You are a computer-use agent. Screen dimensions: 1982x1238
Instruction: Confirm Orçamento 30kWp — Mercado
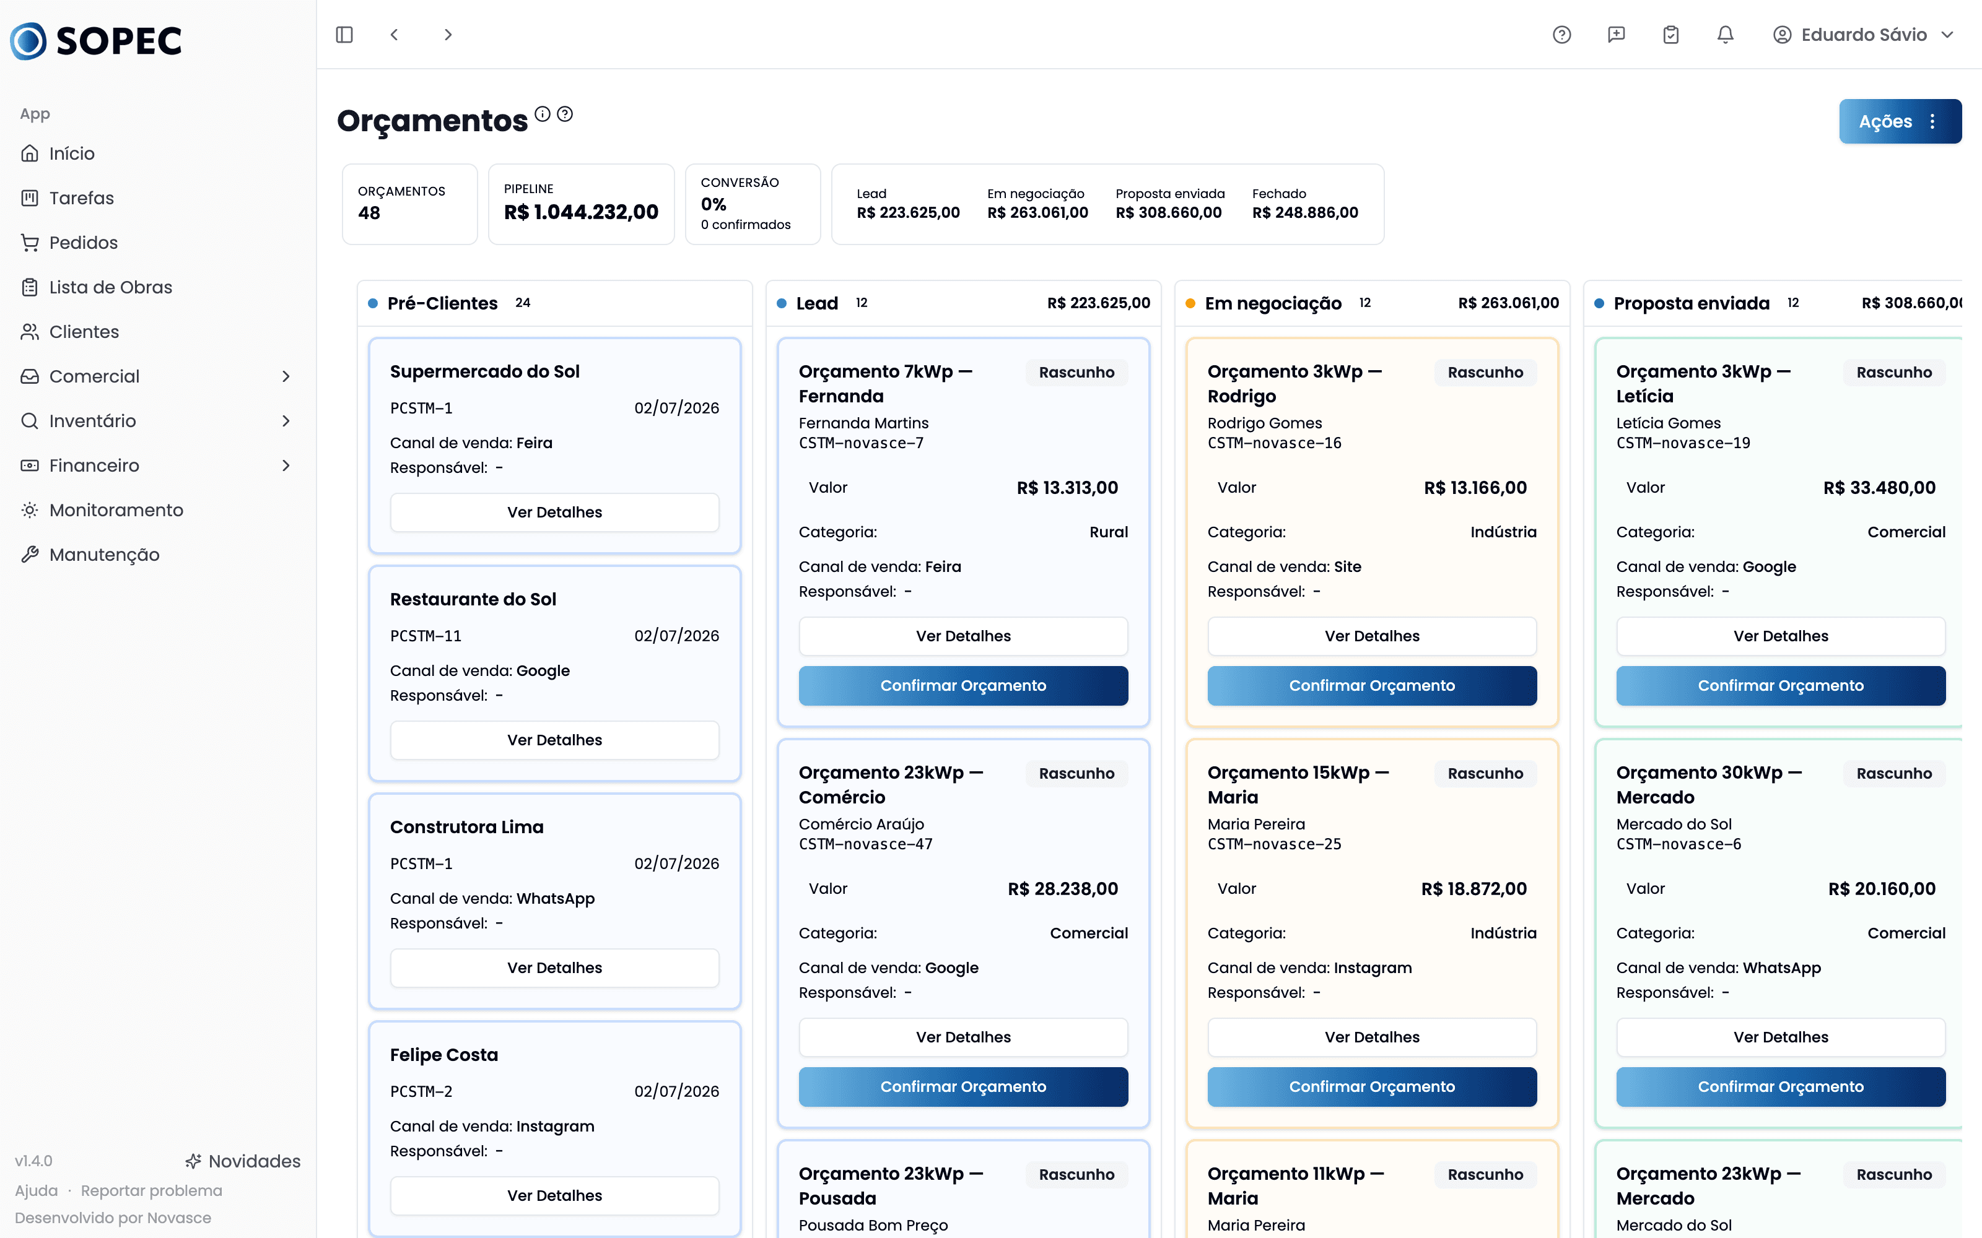(x=1781, y=1088)
